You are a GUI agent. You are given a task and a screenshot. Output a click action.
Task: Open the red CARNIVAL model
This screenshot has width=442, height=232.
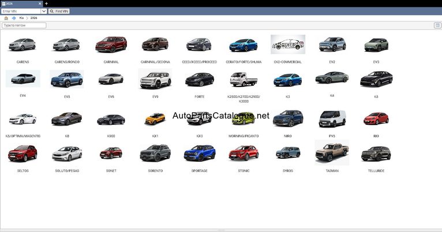[111, 44]
